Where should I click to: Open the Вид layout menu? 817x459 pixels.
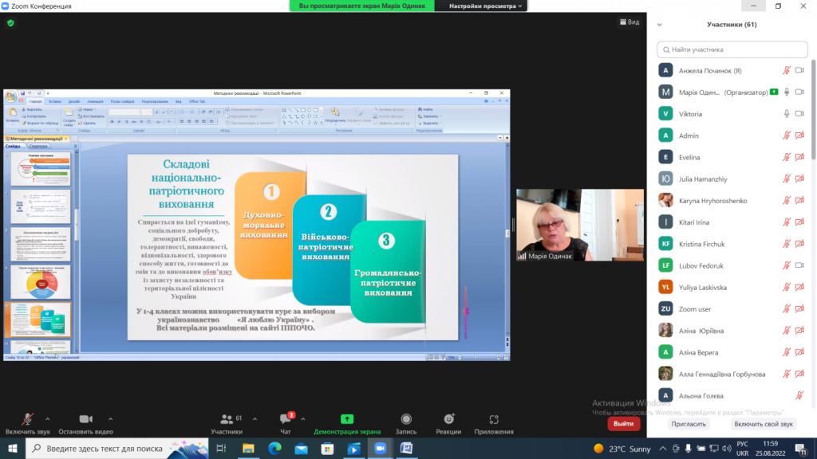tap(630, 22)
